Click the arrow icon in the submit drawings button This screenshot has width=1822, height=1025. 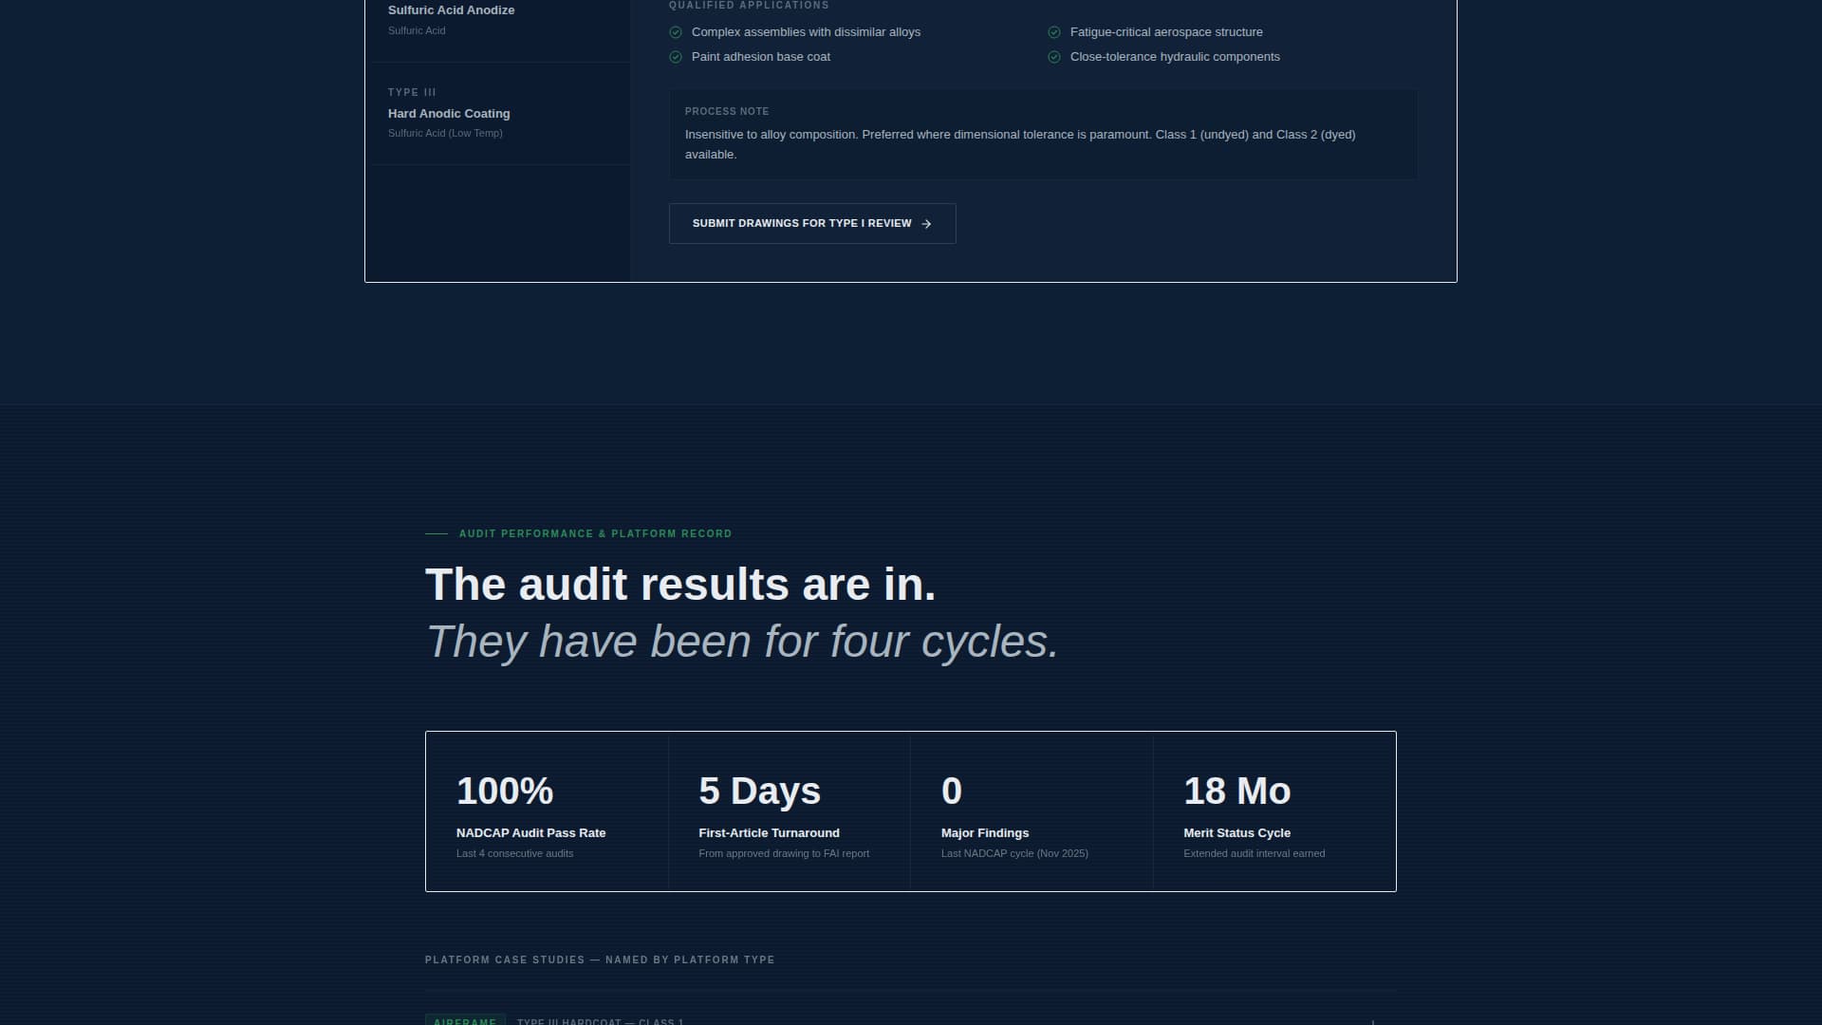(x=925, y=223)
